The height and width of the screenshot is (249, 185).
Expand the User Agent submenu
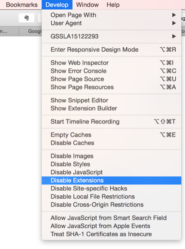click(x=111, y=23)
